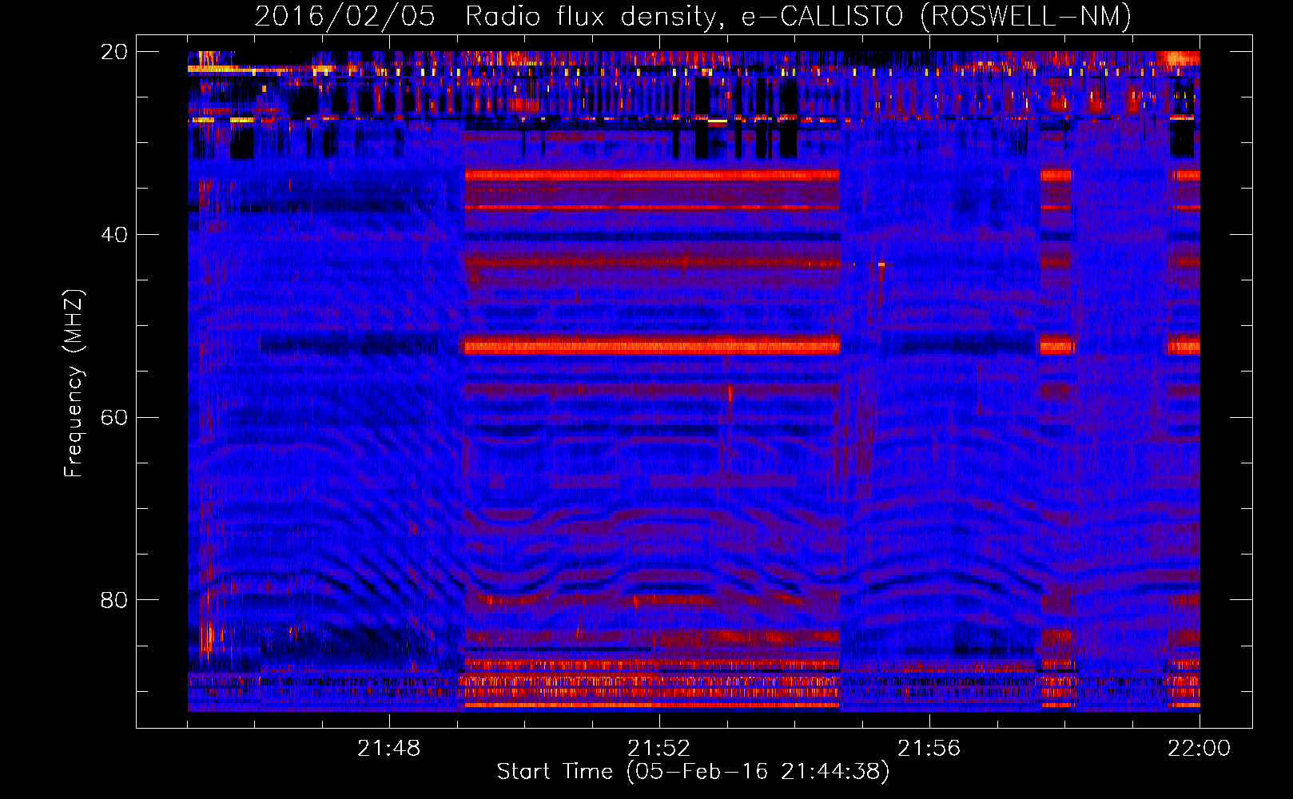
Task: Click the '20' frequency tick label
Action: [x=114, y=52]
